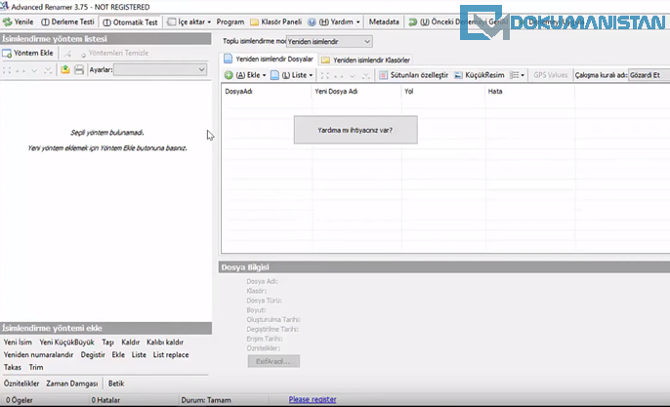
Task: Add the Takas swap method
Action: 13,367
